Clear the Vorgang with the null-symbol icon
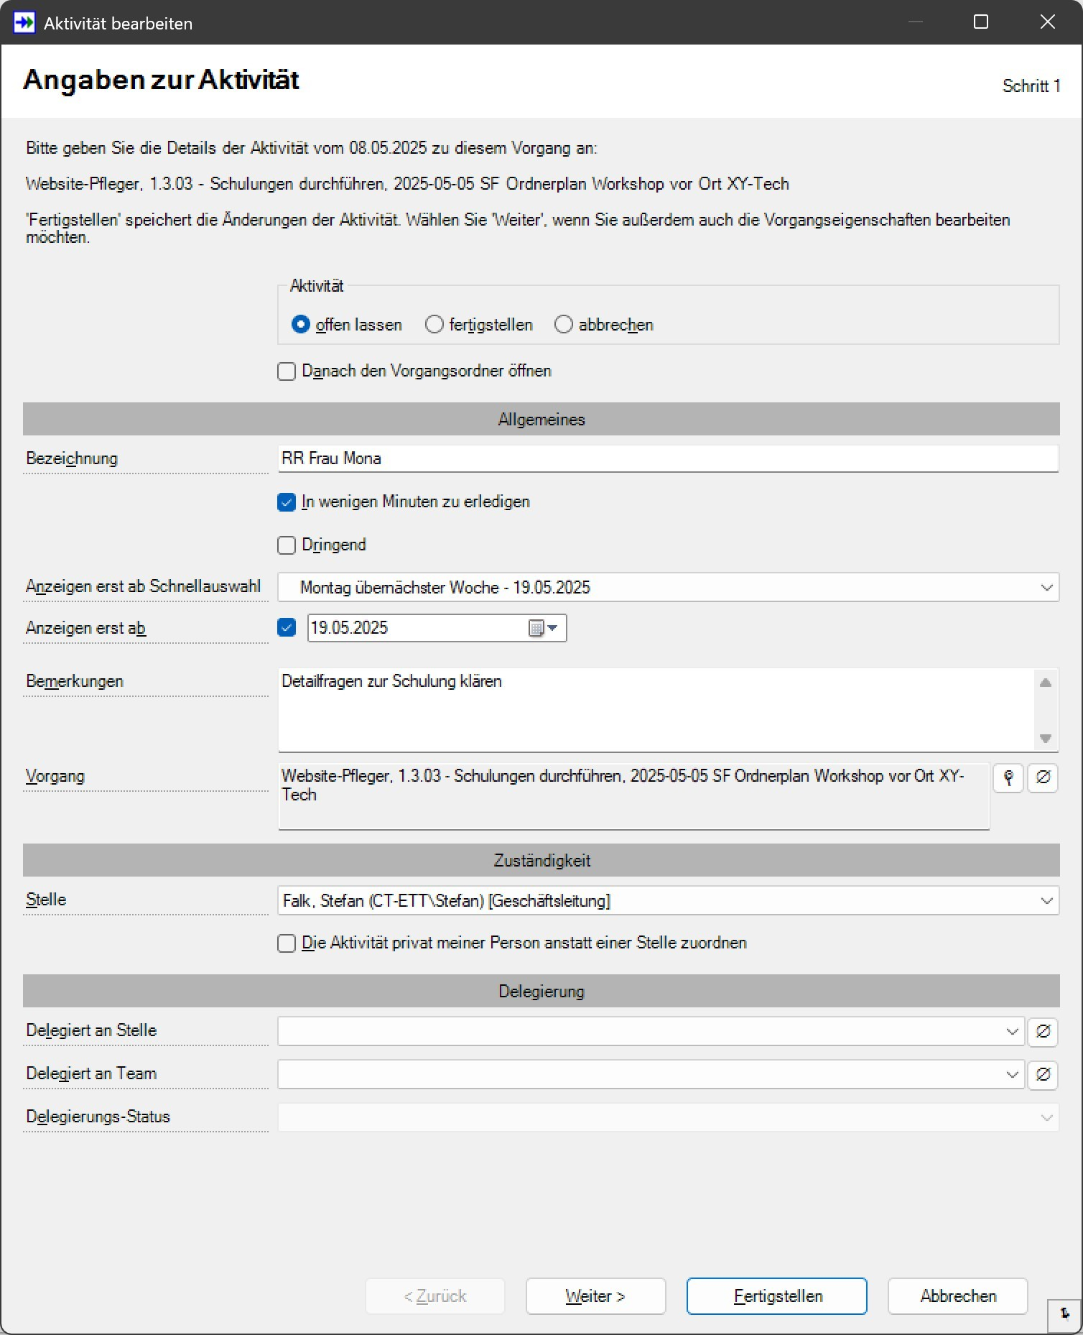The image size is (1083, 1335). [1043, 777]
